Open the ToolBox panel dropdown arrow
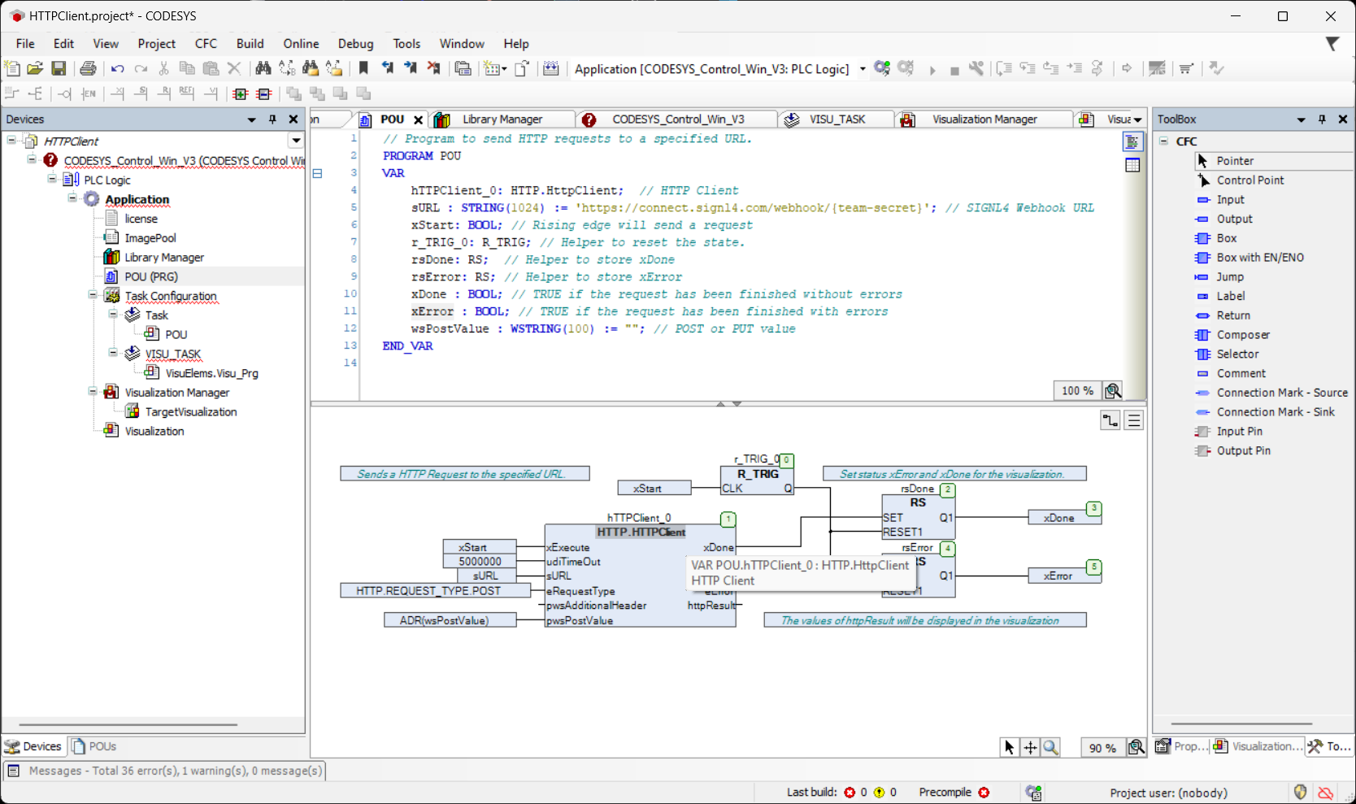 coord(1301,120)
